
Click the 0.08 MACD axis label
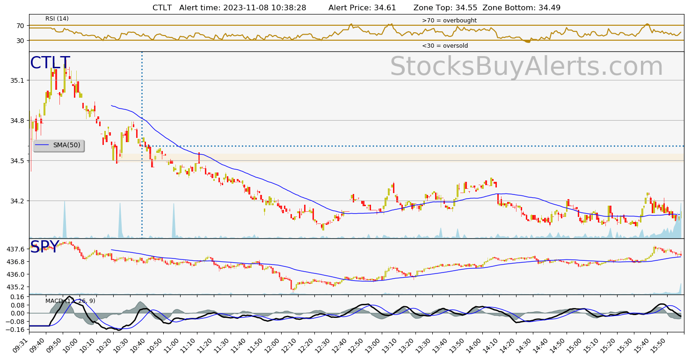pos(17,305)
